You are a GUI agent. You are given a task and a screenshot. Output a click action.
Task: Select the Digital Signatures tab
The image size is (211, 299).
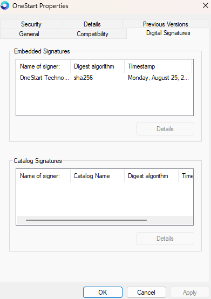[168, 33]
